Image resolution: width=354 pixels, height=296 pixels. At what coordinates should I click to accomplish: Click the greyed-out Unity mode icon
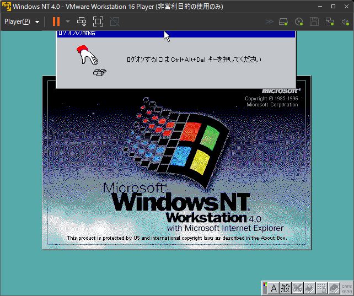click(x=115, y=21)
